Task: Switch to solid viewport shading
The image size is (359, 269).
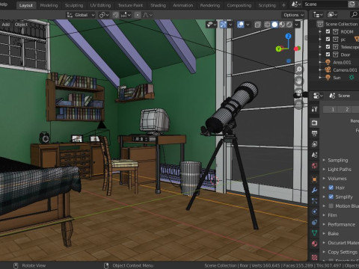Action: pos(274,25)
